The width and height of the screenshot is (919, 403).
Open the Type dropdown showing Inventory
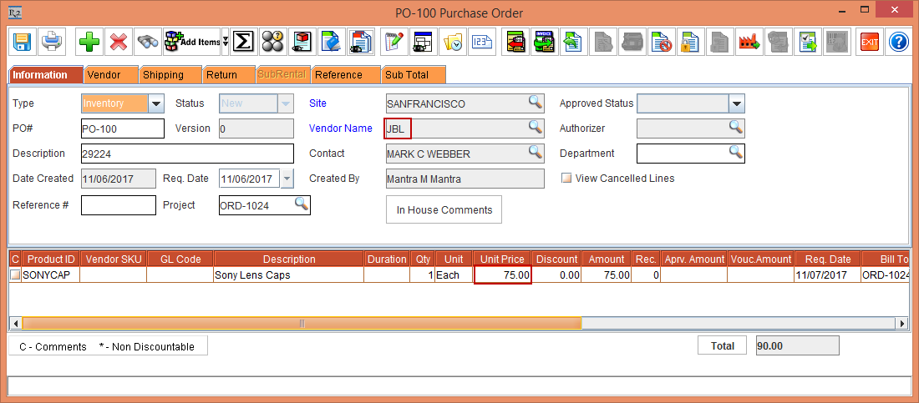click(x=156, y=103)
